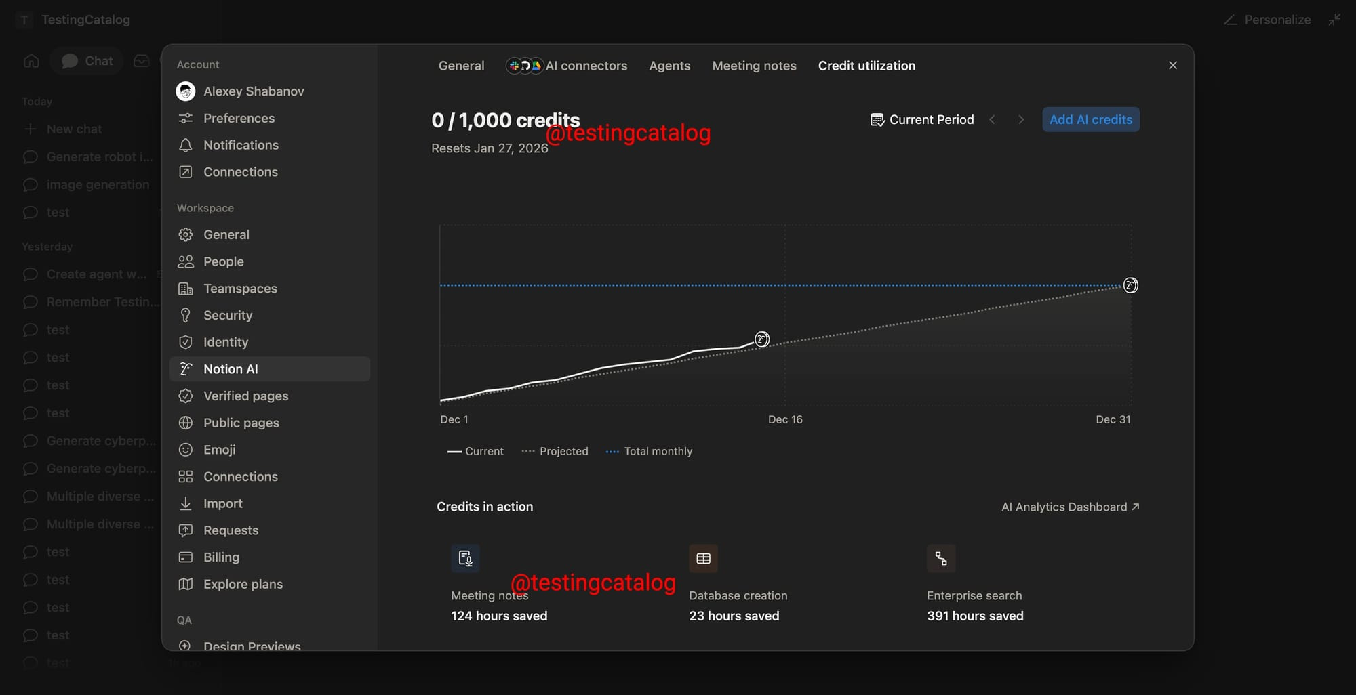Open the AI Analytics Dashboard link
The image size is (1356, 695).
point(1070,507)
